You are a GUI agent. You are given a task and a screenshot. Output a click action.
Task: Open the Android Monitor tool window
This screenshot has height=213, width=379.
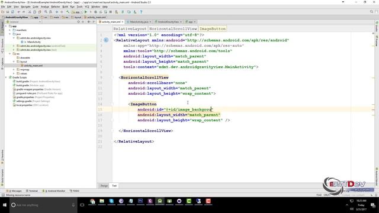54,191
